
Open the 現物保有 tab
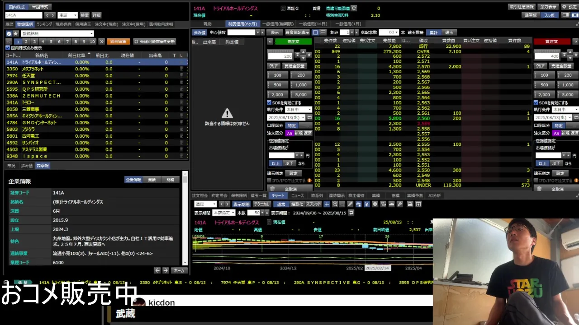[x=63, y=24]
